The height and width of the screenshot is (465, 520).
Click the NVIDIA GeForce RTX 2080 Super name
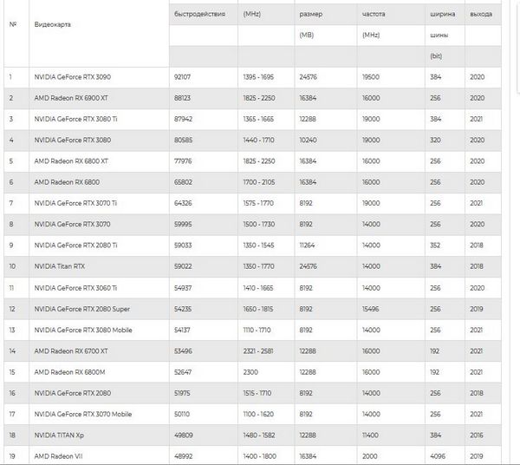pyautogui.click(x=82, y=309)
